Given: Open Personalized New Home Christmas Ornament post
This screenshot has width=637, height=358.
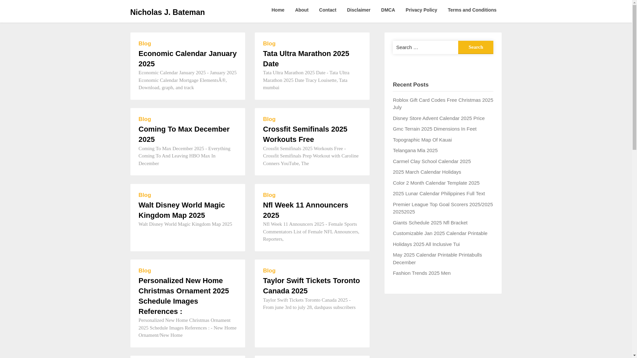Looking at the screenshot, I should [183, 296].
